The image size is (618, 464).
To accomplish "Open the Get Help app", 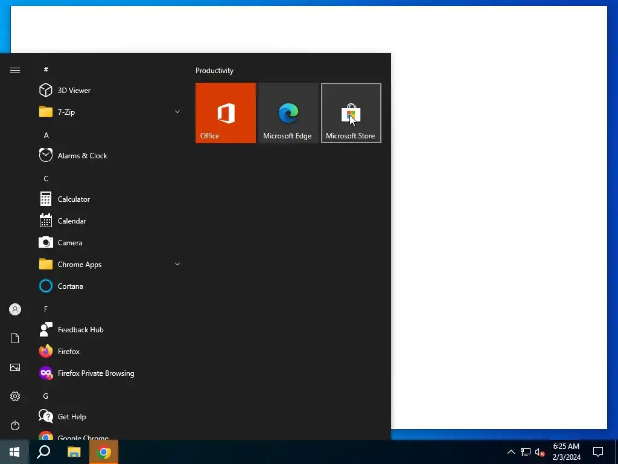I will [x=110, y=417].
